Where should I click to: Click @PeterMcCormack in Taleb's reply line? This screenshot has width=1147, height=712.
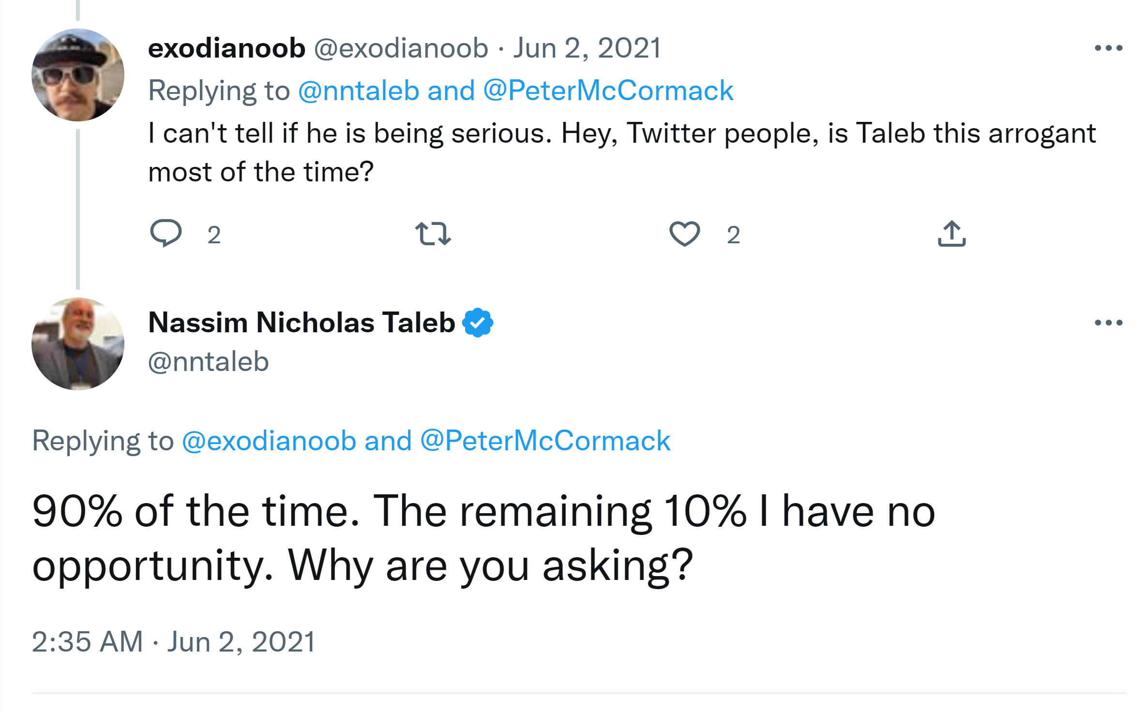point(545,441)
